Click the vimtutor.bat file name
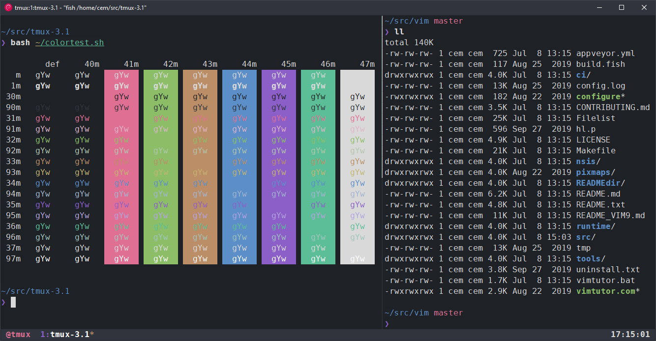656x341 pixels. pyautogui.click(x=605, y=281)
